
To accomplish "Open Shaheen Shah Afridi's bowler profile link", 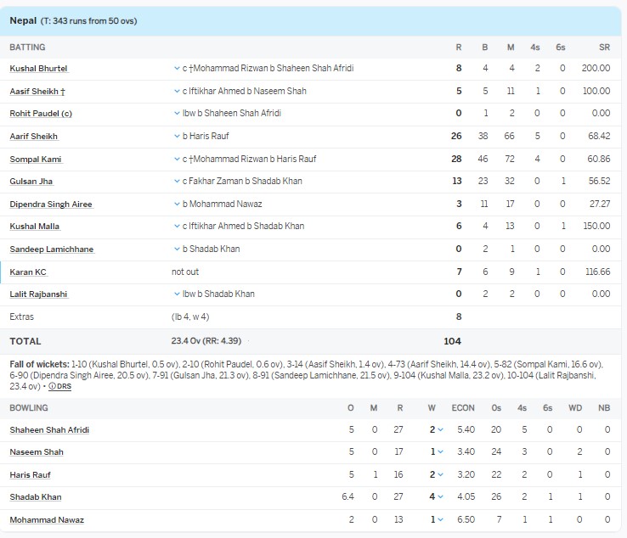I will 49,430.
